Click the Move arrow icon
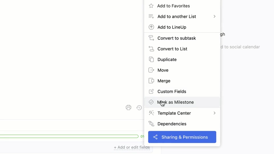The height and width of the screenshot is (154, 274). point(151,70)
